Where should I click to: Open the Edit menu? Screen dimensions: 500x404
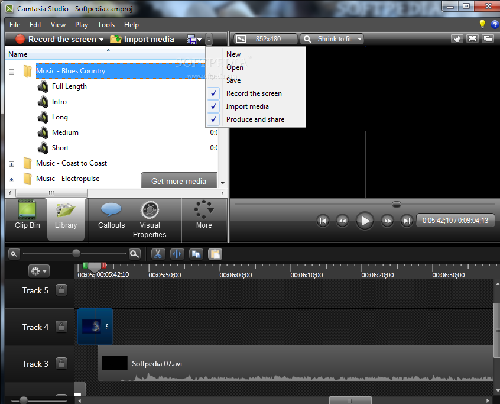point(35,25)
